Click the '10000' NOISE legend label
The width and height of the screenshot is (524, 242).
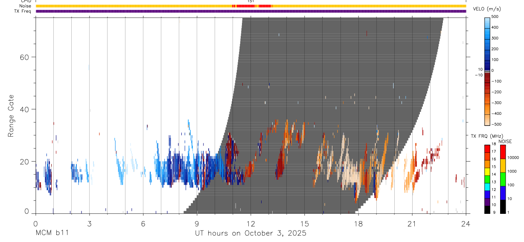[513, 158]
